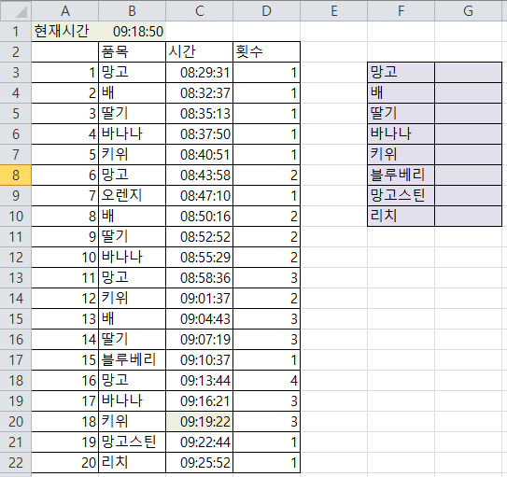Select the 오렌지 item cell
Viewport: 507px width, 477px height.
[x=133, y=195]
